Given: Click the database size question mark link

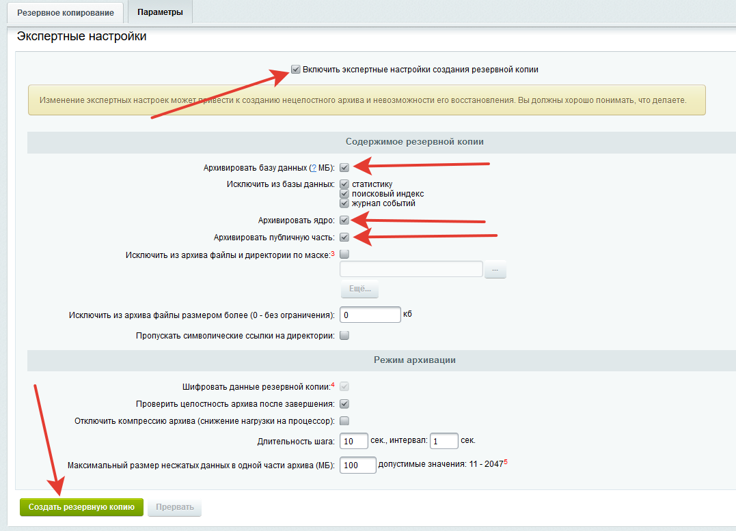Looking at the screenshot, I should tap(312, 168).
